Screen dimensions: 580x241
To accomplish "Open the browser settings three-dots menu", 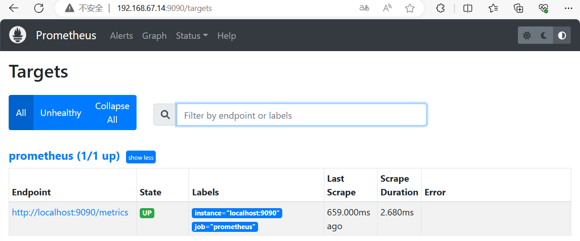I will tap(568, 8).
